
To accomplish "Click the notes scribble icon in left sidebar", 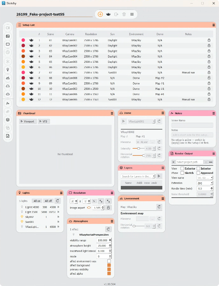I will click(x=8, y=103).
